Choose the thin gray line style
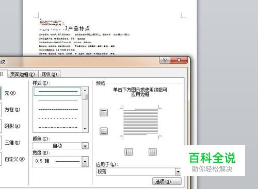Image resolution: width=258 pixels, height=189 pixels. tap(58, 100)
